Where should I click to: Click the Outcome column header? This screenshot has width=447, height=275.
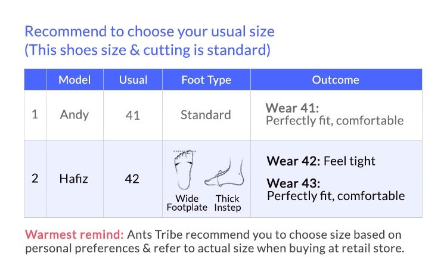(336, 80)
